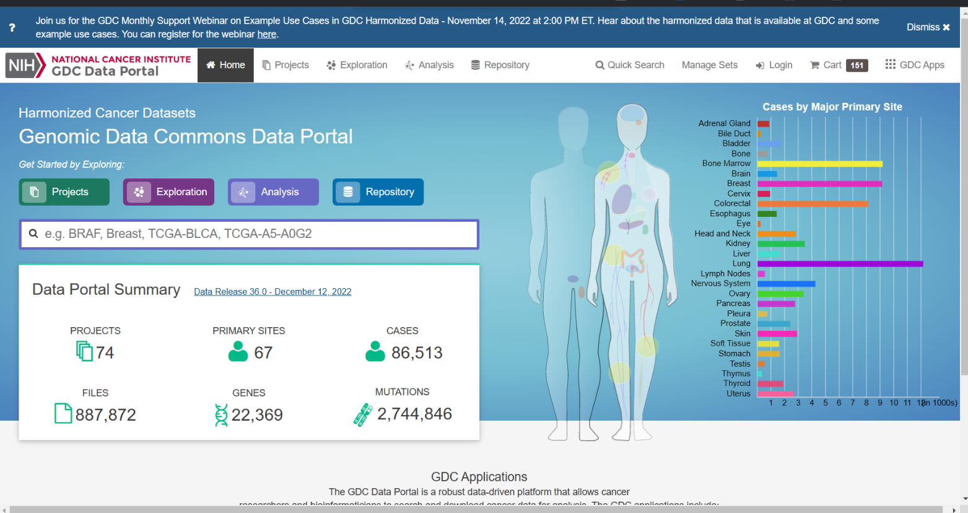Click the Analysis button under Get Started

[274, 192]
